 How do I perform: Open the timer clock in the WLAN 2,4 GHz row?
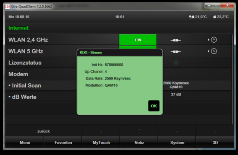point(214,40)
